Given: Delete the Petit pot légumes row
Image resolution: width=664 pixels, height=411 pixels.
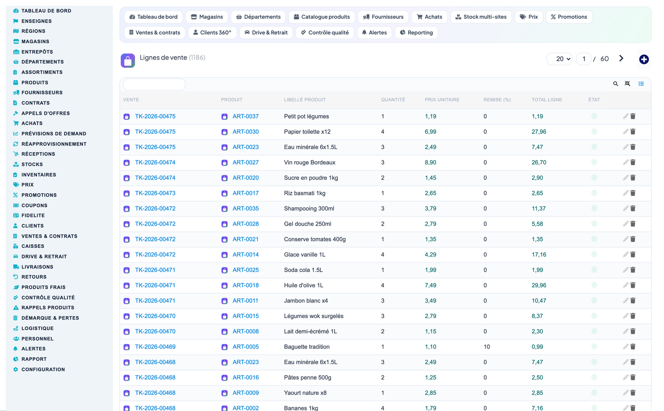Looking at the screenshot, I should (x=633, y=116).
